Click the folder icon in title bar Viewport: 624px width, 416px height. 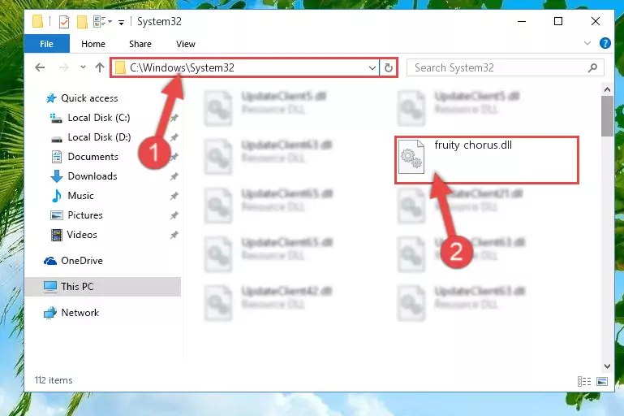click(x=37, y=21)
